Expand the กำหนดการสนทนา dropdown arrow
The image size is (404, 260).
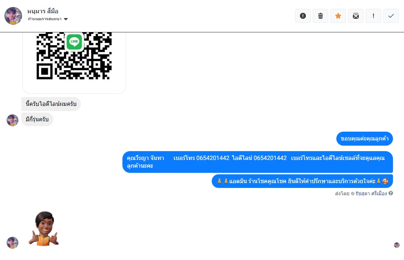pos(66,19)
